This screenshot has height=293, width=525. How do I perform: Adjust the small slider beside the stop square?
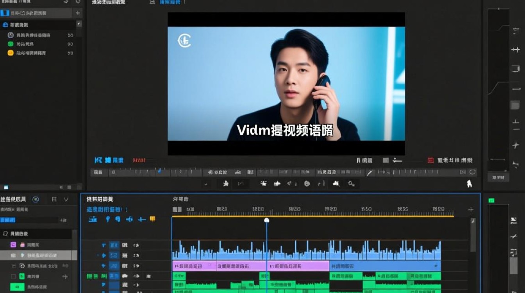398,160
